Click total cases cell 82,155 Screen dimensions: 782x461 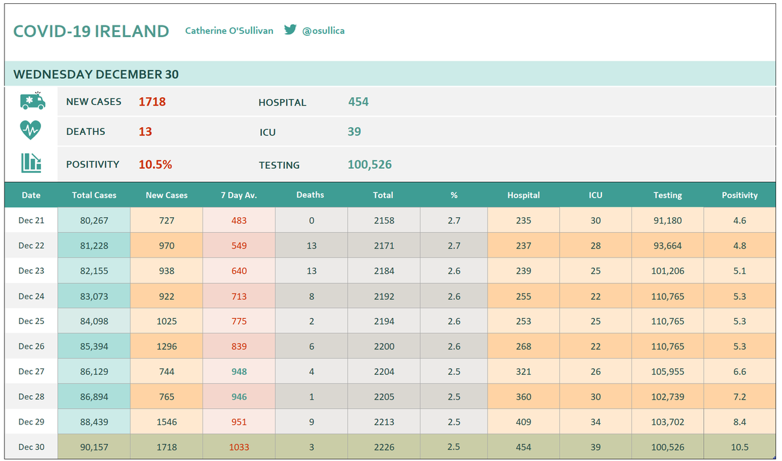coord(94,271)
